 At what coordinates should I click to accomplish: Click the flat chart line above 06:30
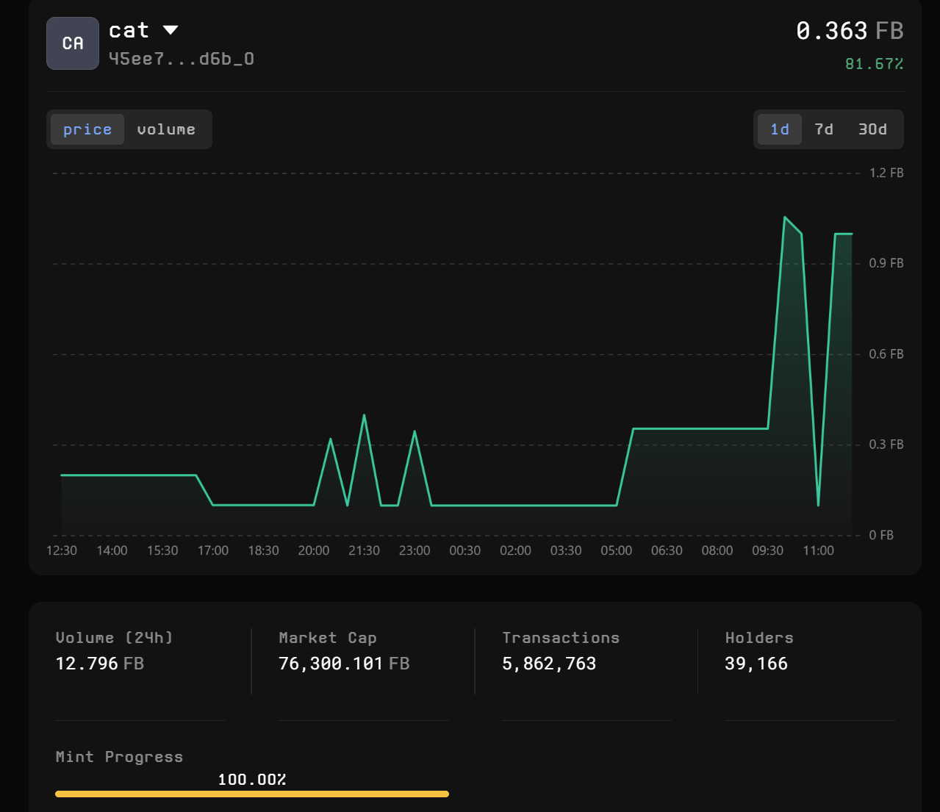click(667, 428)
